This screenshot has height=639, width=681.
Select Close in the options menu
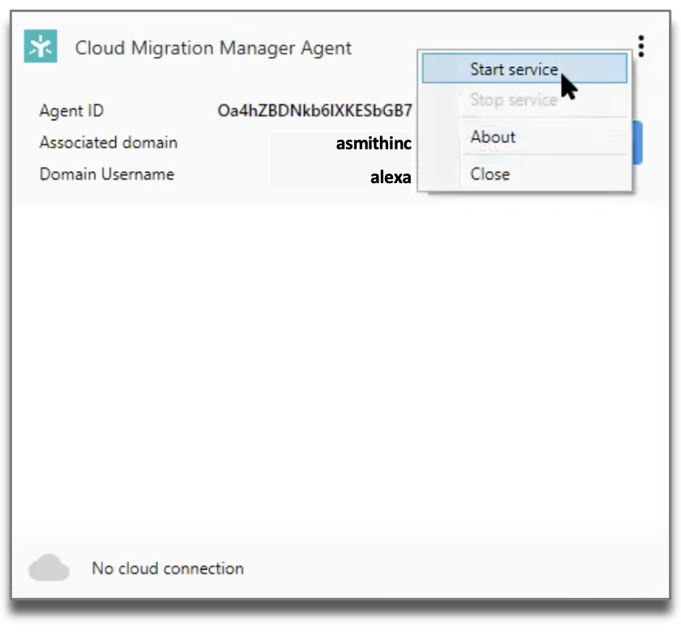524,174
